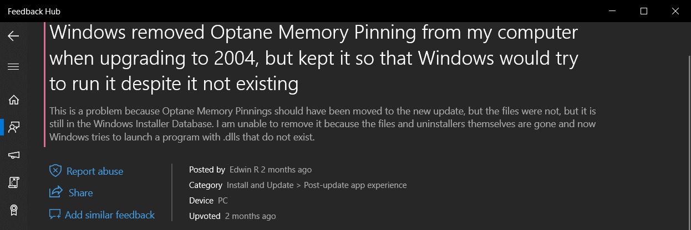This screenshot has width=691, height=230.
Task: Click the poster name Edwin R
Action: 244,170
